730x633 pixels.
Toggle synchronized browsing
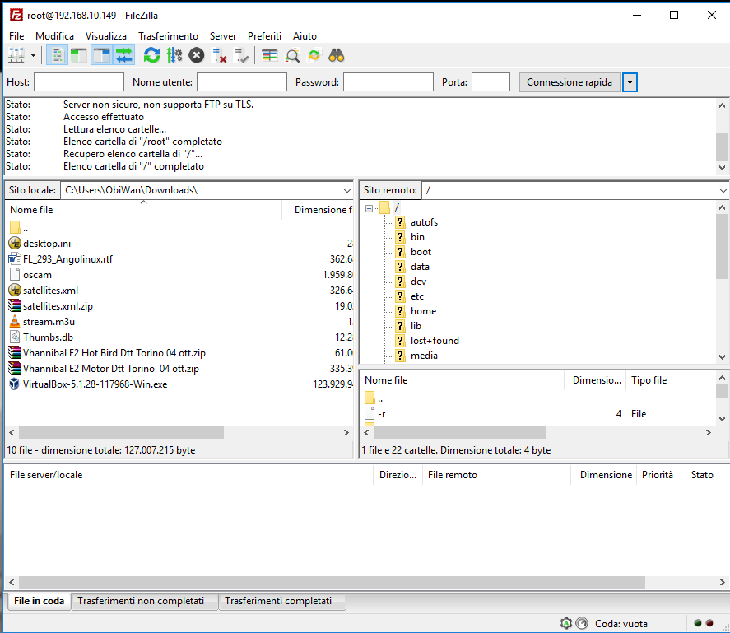coord(314,54)
